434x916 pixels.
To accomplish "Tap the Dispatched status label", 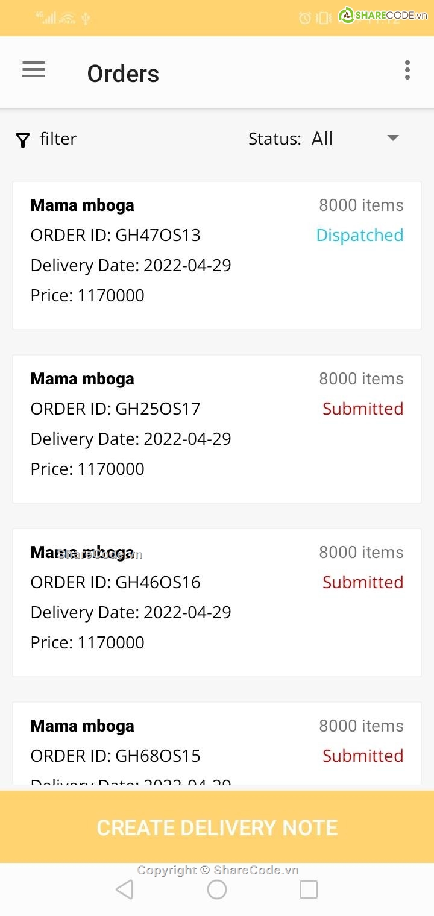I will click(360, 236).
